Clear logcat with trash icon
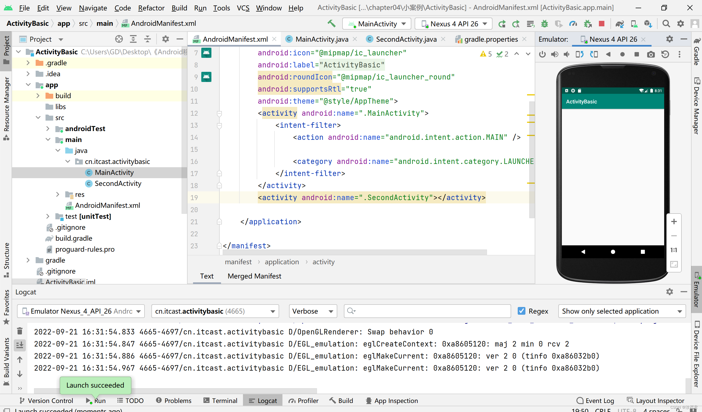The width and height of the screenshot is (702, 412). point(20,331)
